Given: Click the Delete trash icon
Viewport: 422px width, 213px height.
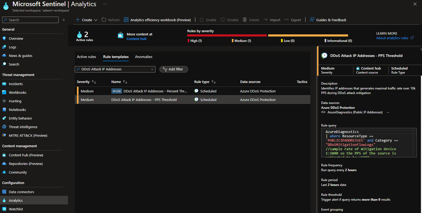Looking at the screenshot, I should (x=245, y=20).
